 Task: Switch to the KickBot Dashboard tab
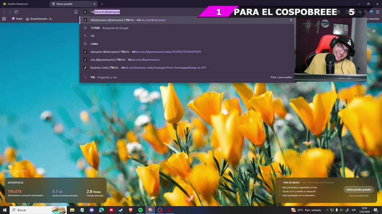[24, 4]
